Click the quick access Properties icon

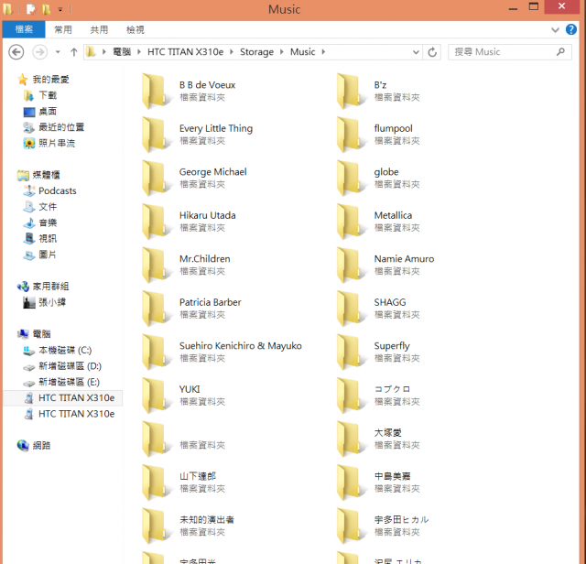pyautogui.click(x=30, y=9)
